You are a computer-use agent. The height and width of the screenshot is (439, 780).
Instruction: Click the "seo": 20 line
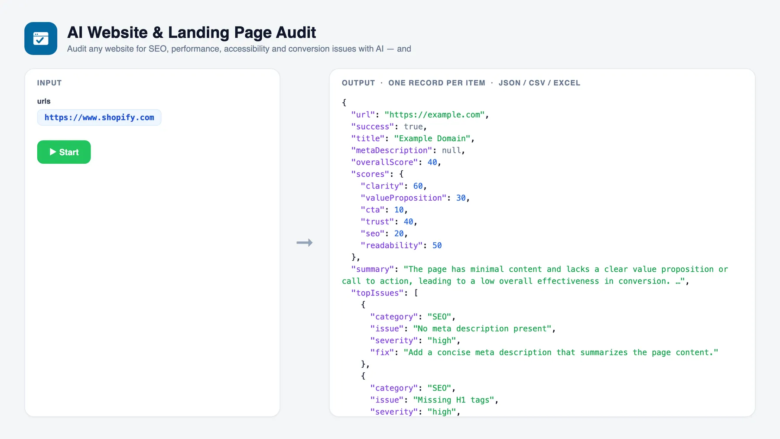(384, 234)
